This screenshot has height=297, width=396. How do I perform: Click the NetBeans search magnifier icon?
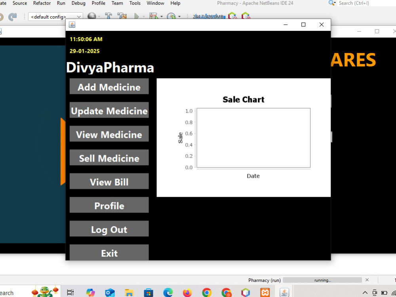(x=332, y=3)
